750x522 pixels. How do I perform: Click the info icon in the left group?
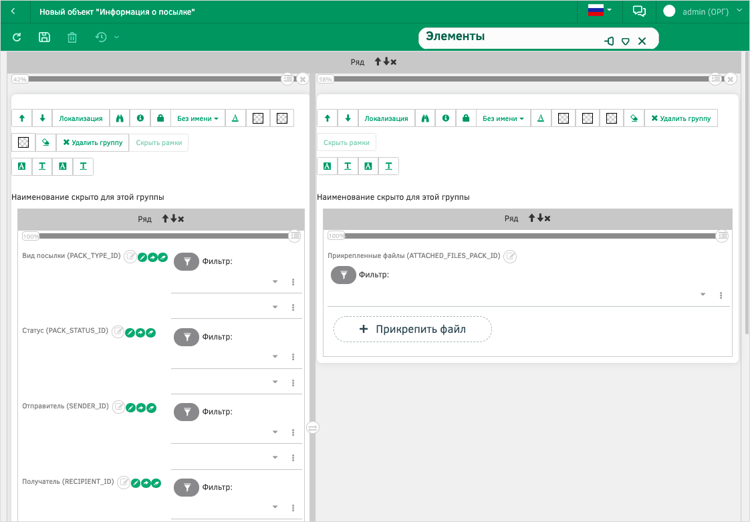pyautogui.click(x=140, y=118)
